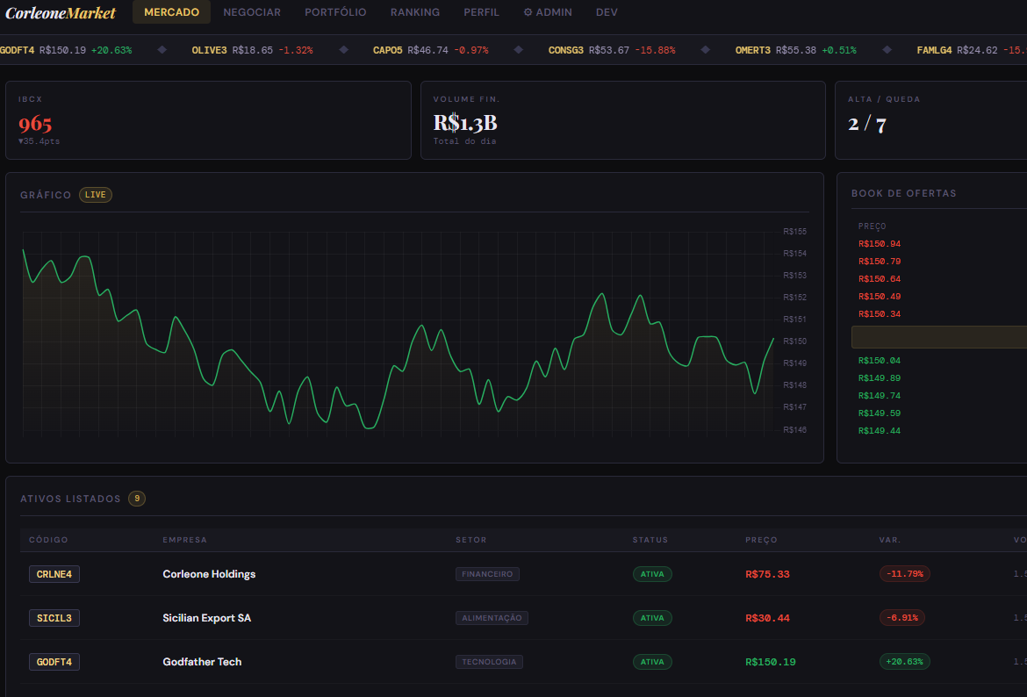The width and height of the screenshot is (1027, 697).
Task: Click the CRLNE4 code badge
Action: [x=54, y=574]
